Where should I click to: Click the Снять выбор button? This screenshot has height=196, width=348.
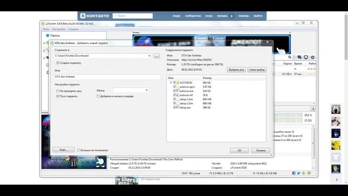coord(257,70)
